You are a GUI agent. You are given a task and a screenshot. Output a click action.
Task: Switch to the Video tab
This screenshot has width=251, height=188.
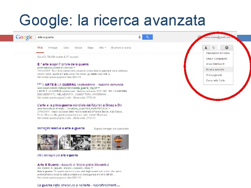pyautogui.click(x=66, y=48)
